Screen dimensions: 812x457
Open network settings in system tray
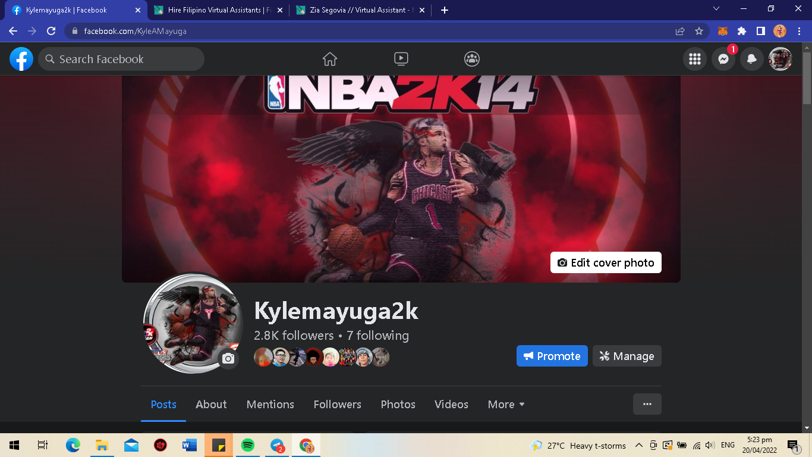coord(697,445)
